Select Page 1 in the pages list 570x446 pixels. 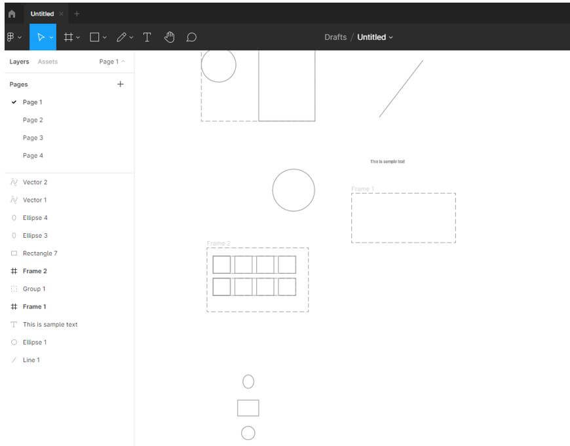click(32, 102)
